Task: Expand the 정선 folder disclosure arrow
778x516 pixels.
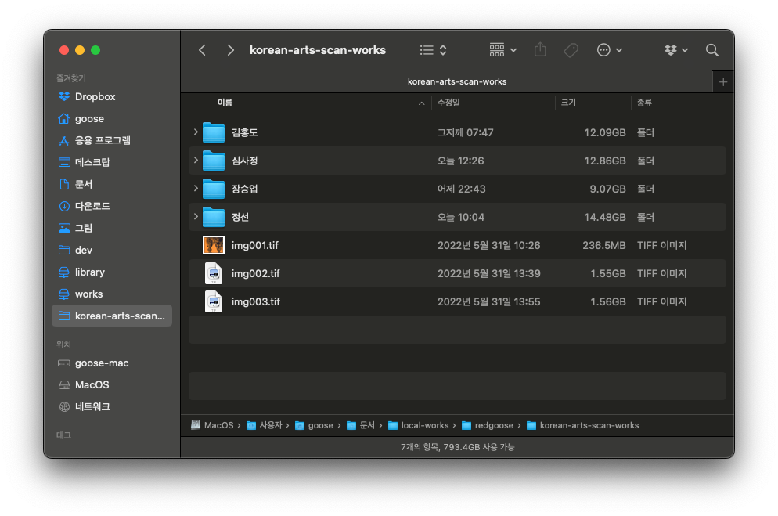Action: (196, 216)
